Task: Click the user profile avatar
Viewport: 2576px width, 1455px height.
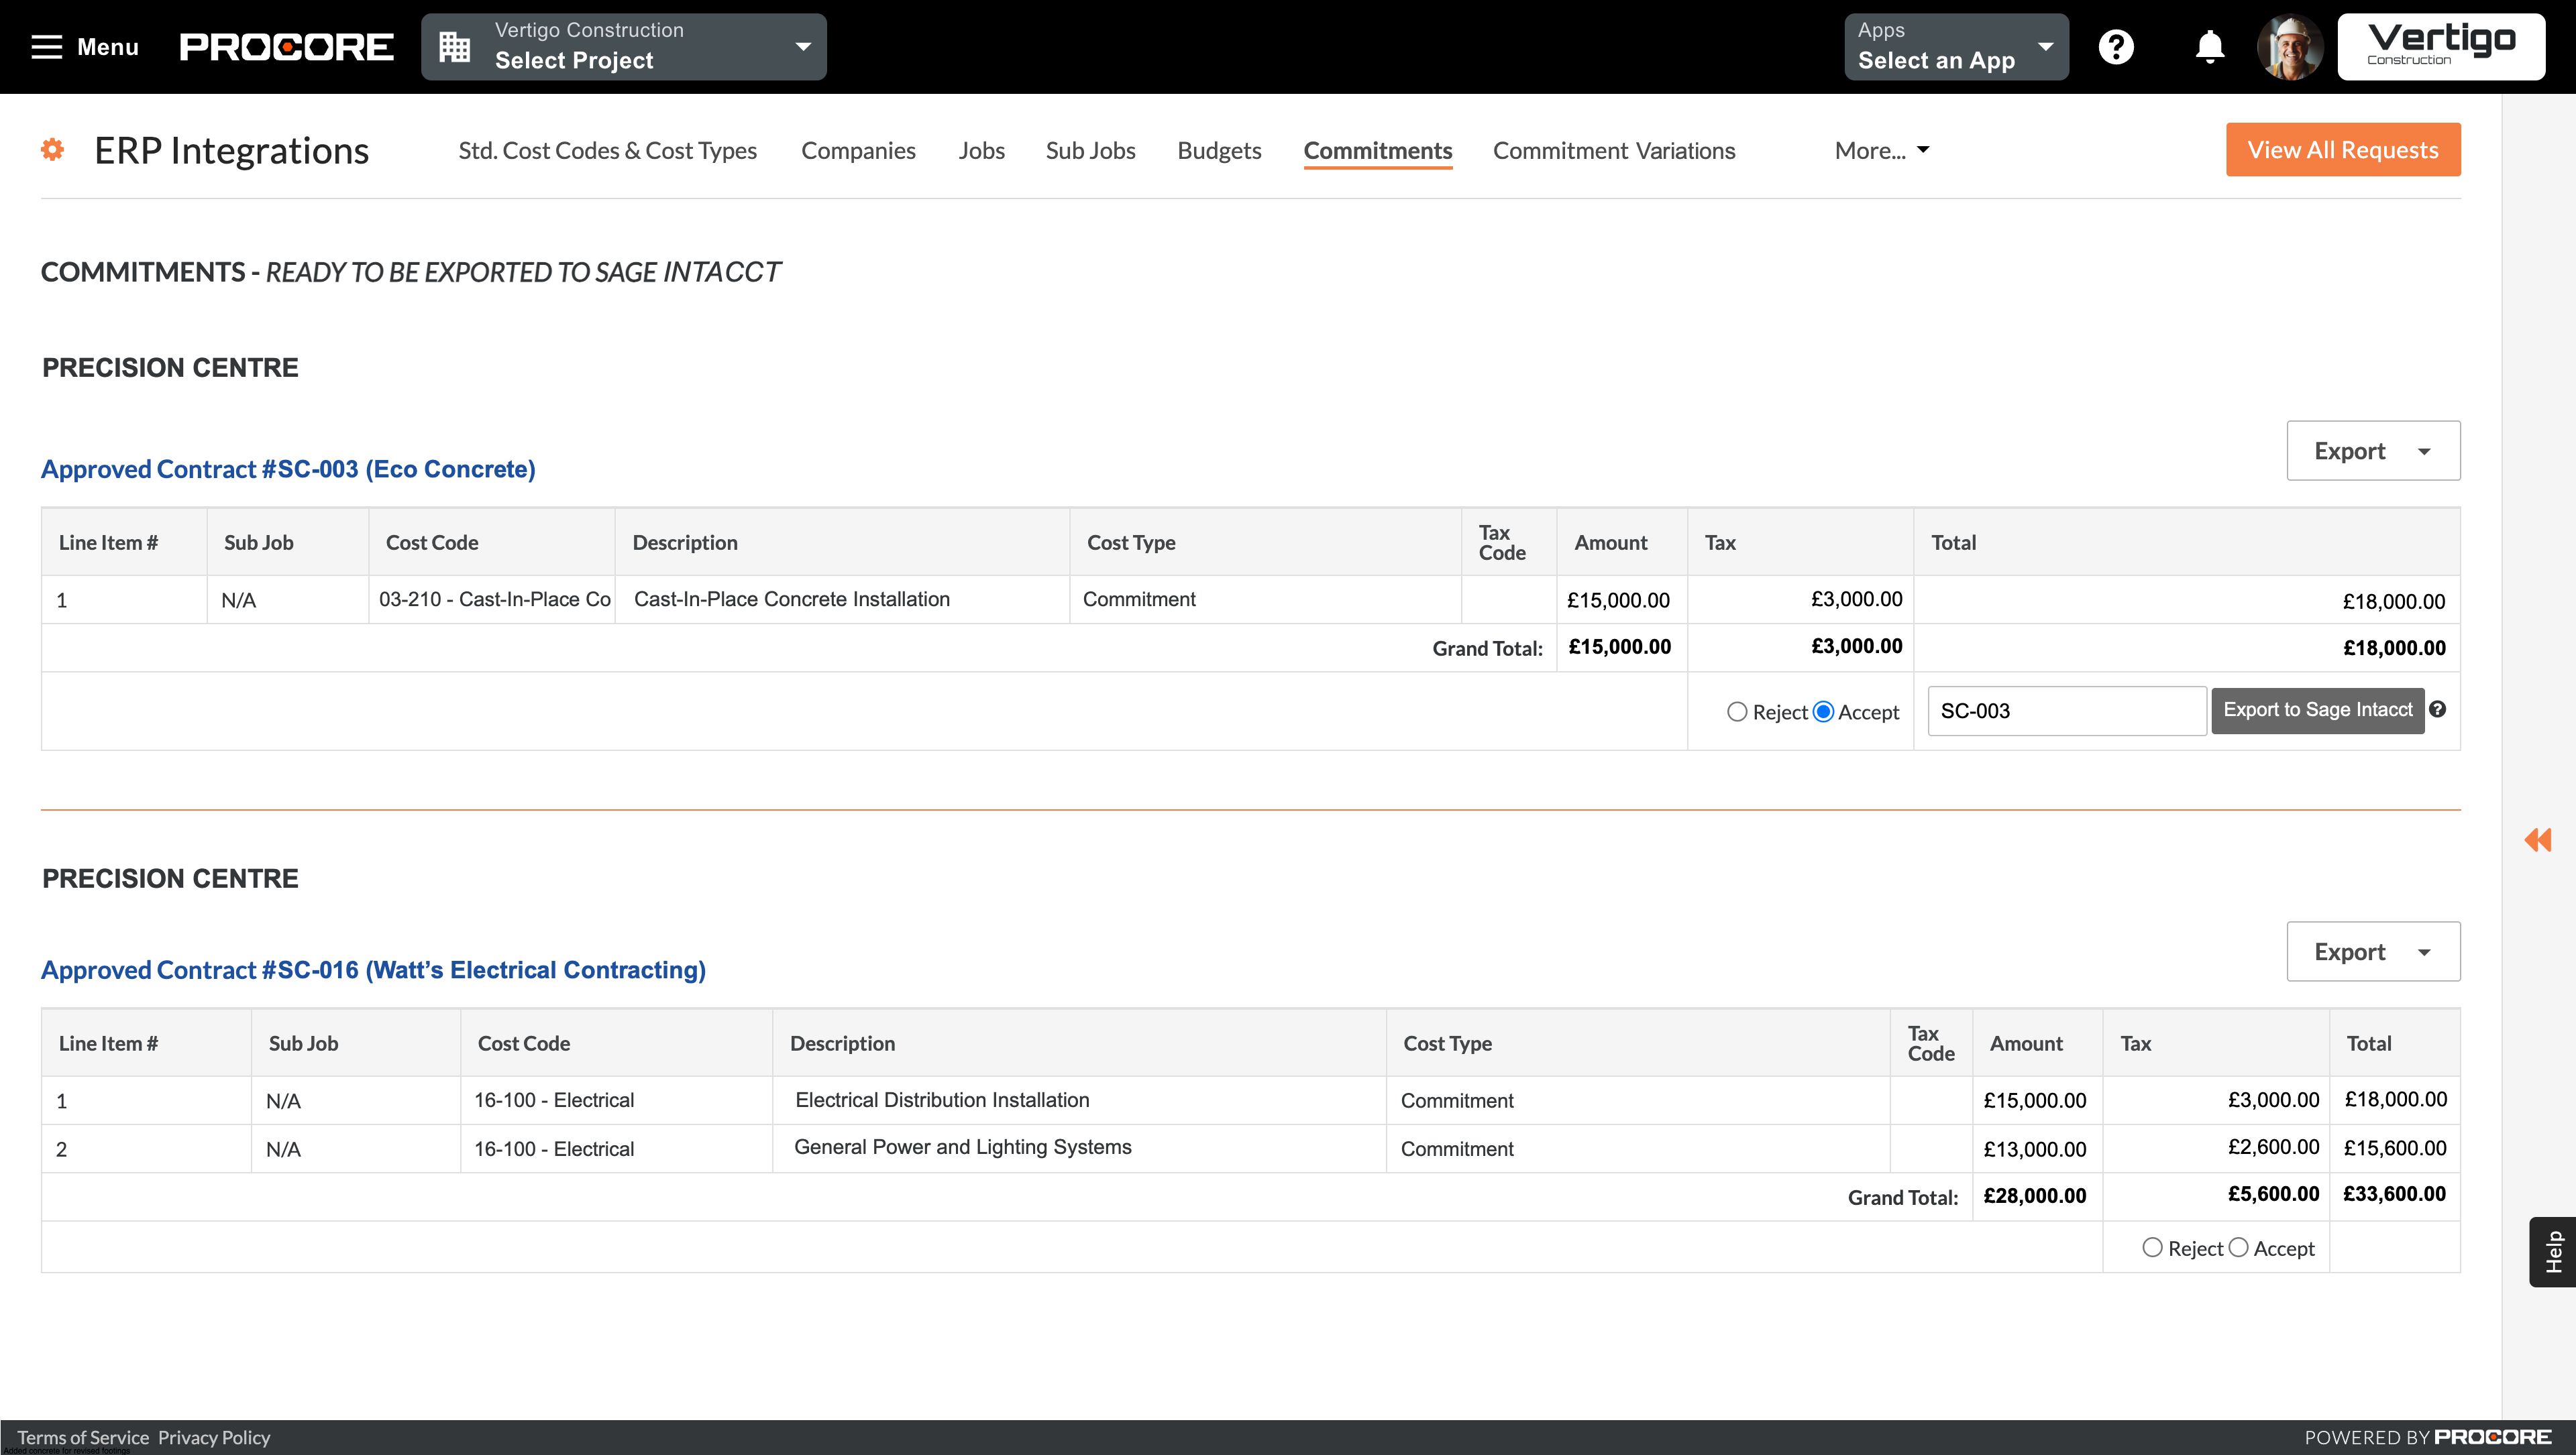Action: (x=2290, y=46)
